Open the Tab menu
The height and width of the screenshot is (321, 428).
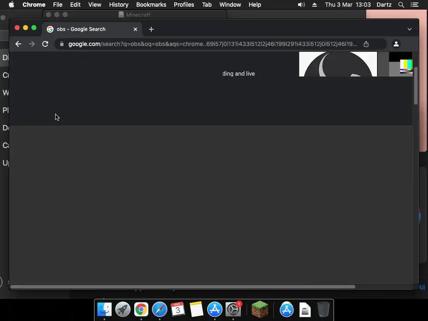206,5
